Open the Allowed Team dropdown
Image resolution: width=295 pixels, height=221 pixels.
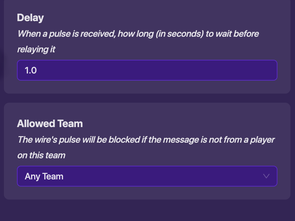(147, 176)
